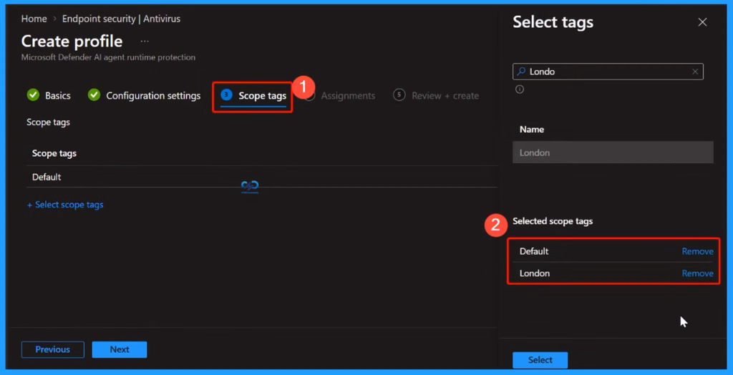
Task: Click the tag search field
Action: [x=608, y=72]
